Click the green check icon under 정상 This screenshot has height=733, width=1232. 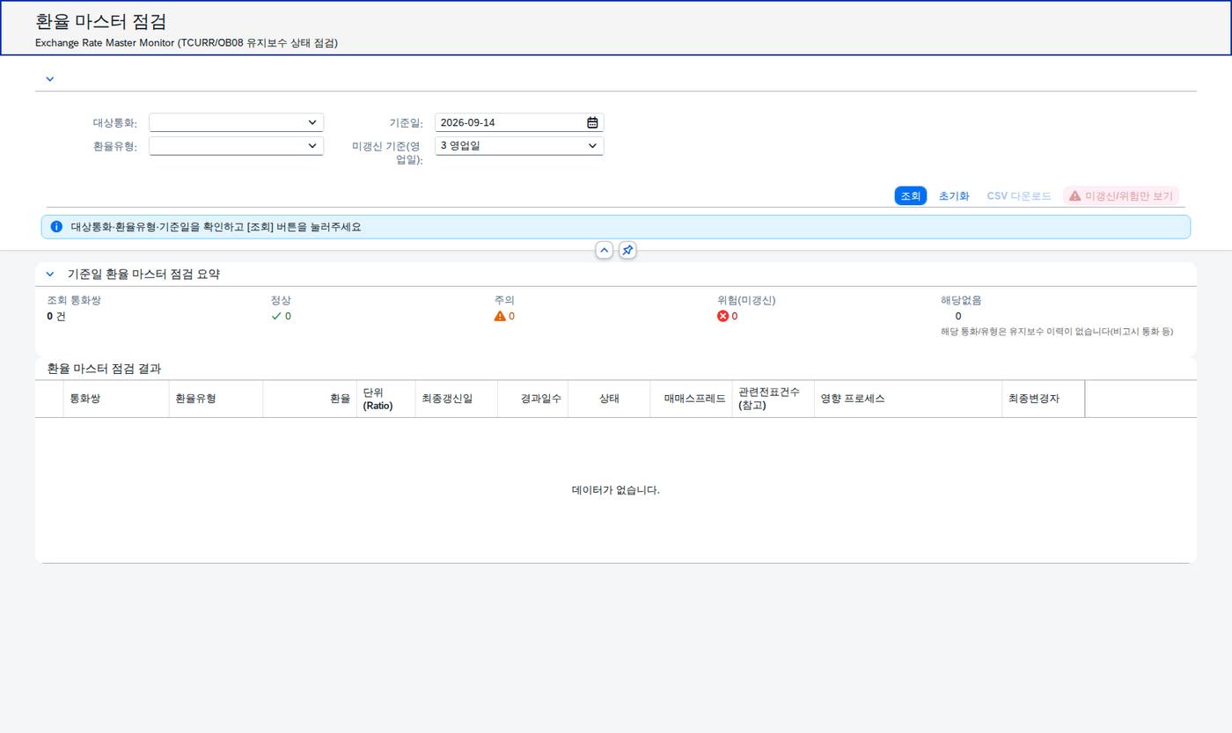coord(276,316)
